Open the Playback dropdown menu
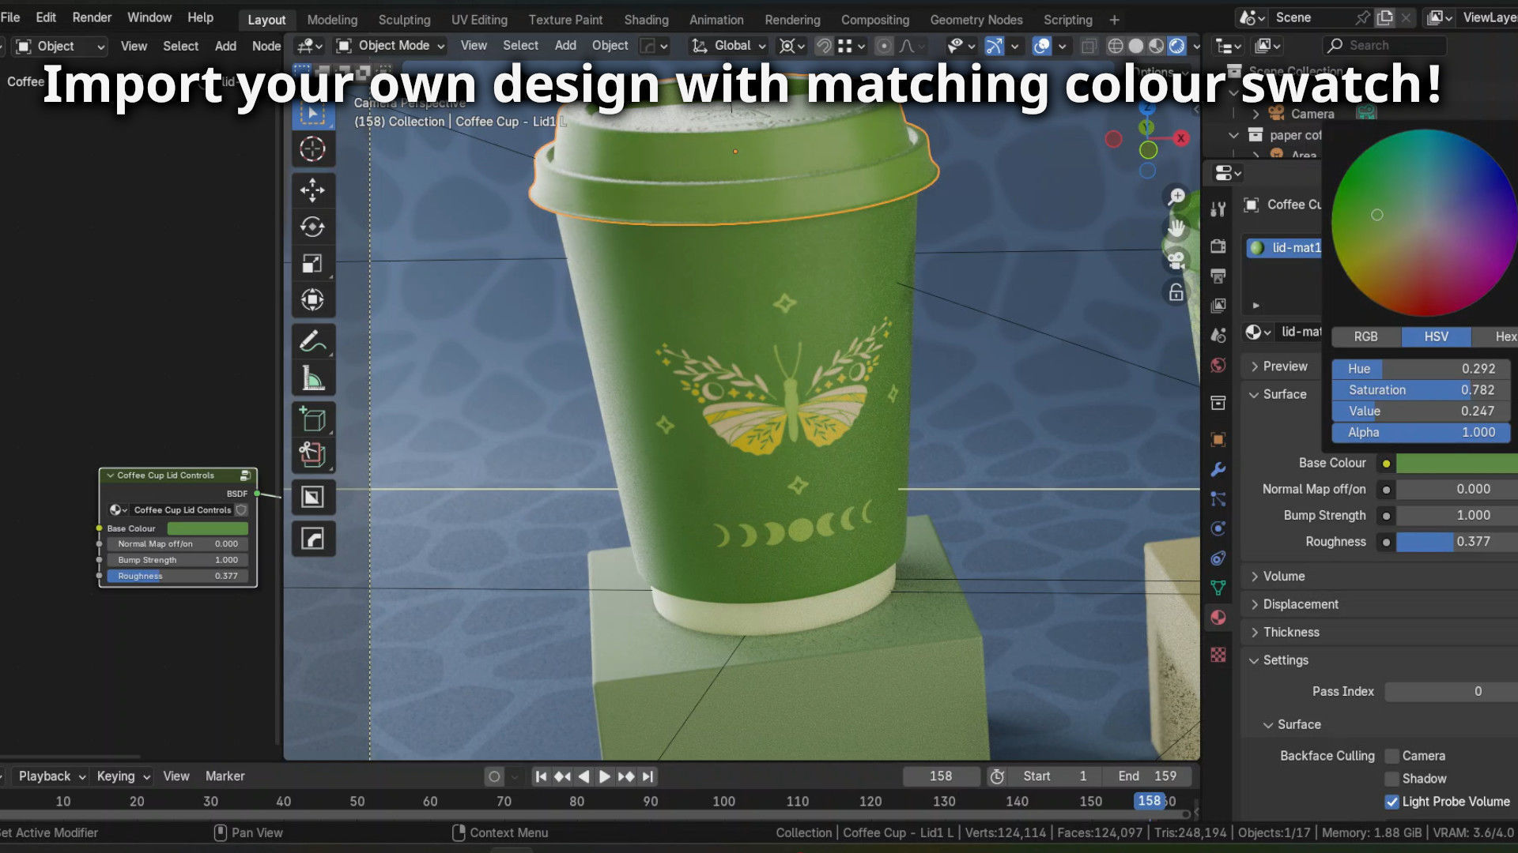 tap(51, 776)
